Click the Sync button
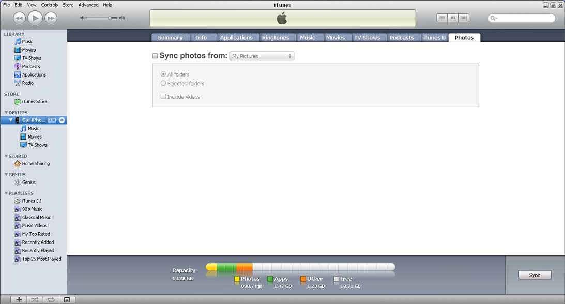Viewport: 565px width, 304px height. point(535,275)
